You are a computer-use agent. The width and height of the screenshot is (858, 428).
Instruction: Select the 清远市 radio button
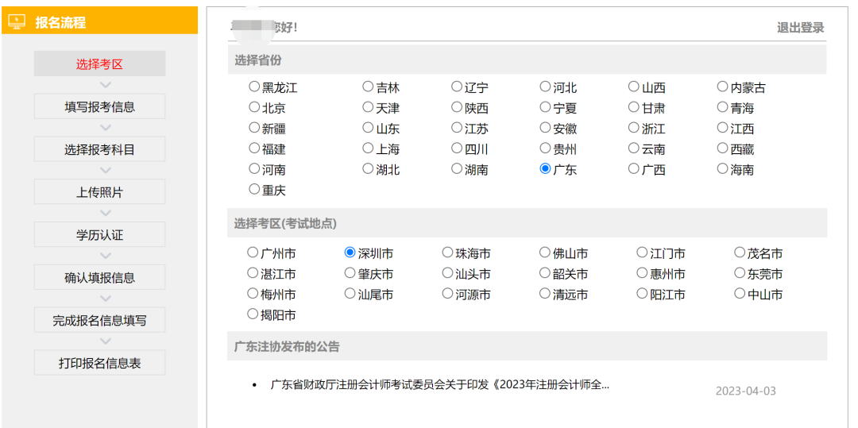click(x=544, y=294)
